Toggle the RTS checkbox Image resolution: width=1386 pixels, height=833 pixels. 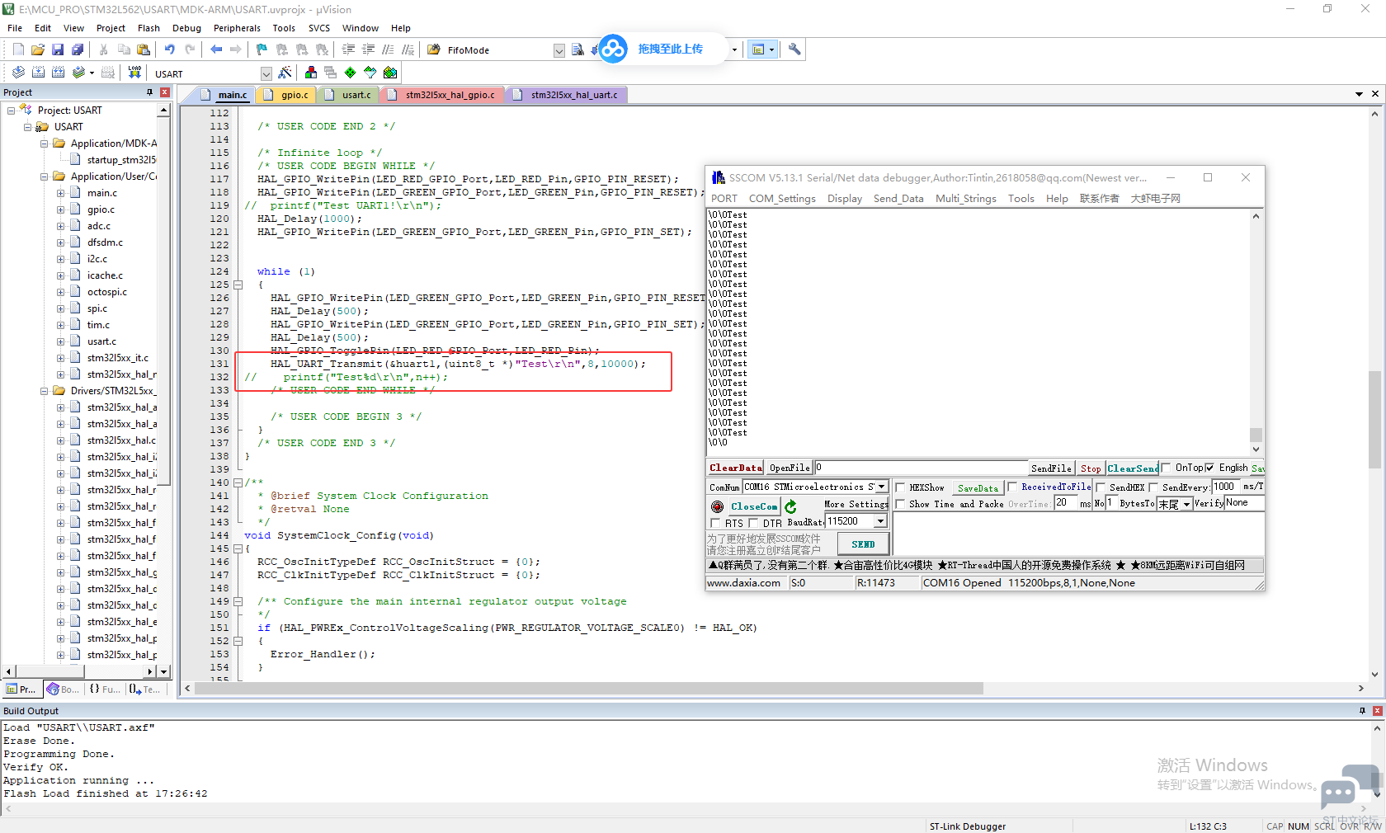[x=715, y=523]
